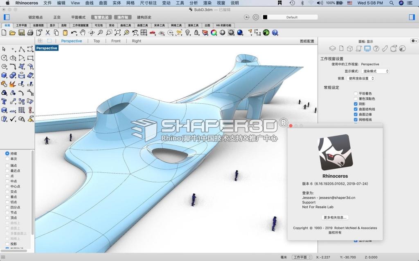Image resolution: width=419 pixels, height=261 pixels.
Task: Switch to the Top viewport tab
Action: point(97,41)
